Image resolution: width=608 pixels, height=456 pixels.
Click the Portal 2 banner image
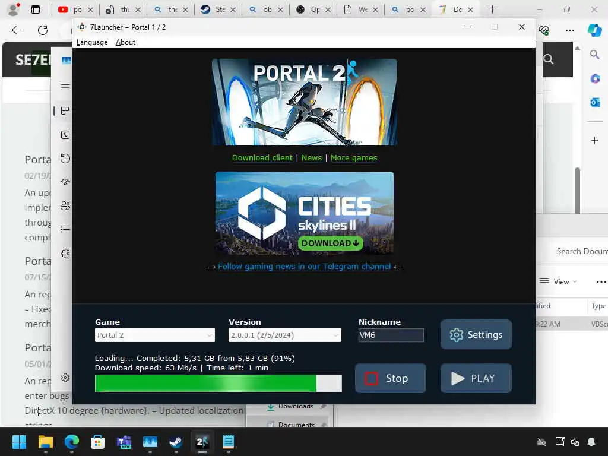coord(305,102)
